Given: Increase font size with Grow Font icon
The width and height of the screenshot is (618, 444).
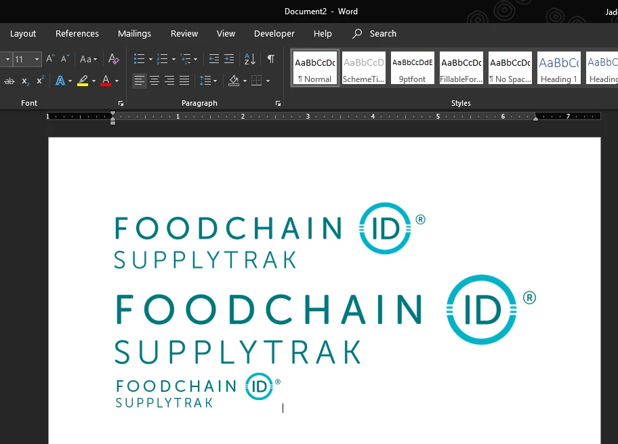Looking at the screenshot, I should tap(50, 59).
